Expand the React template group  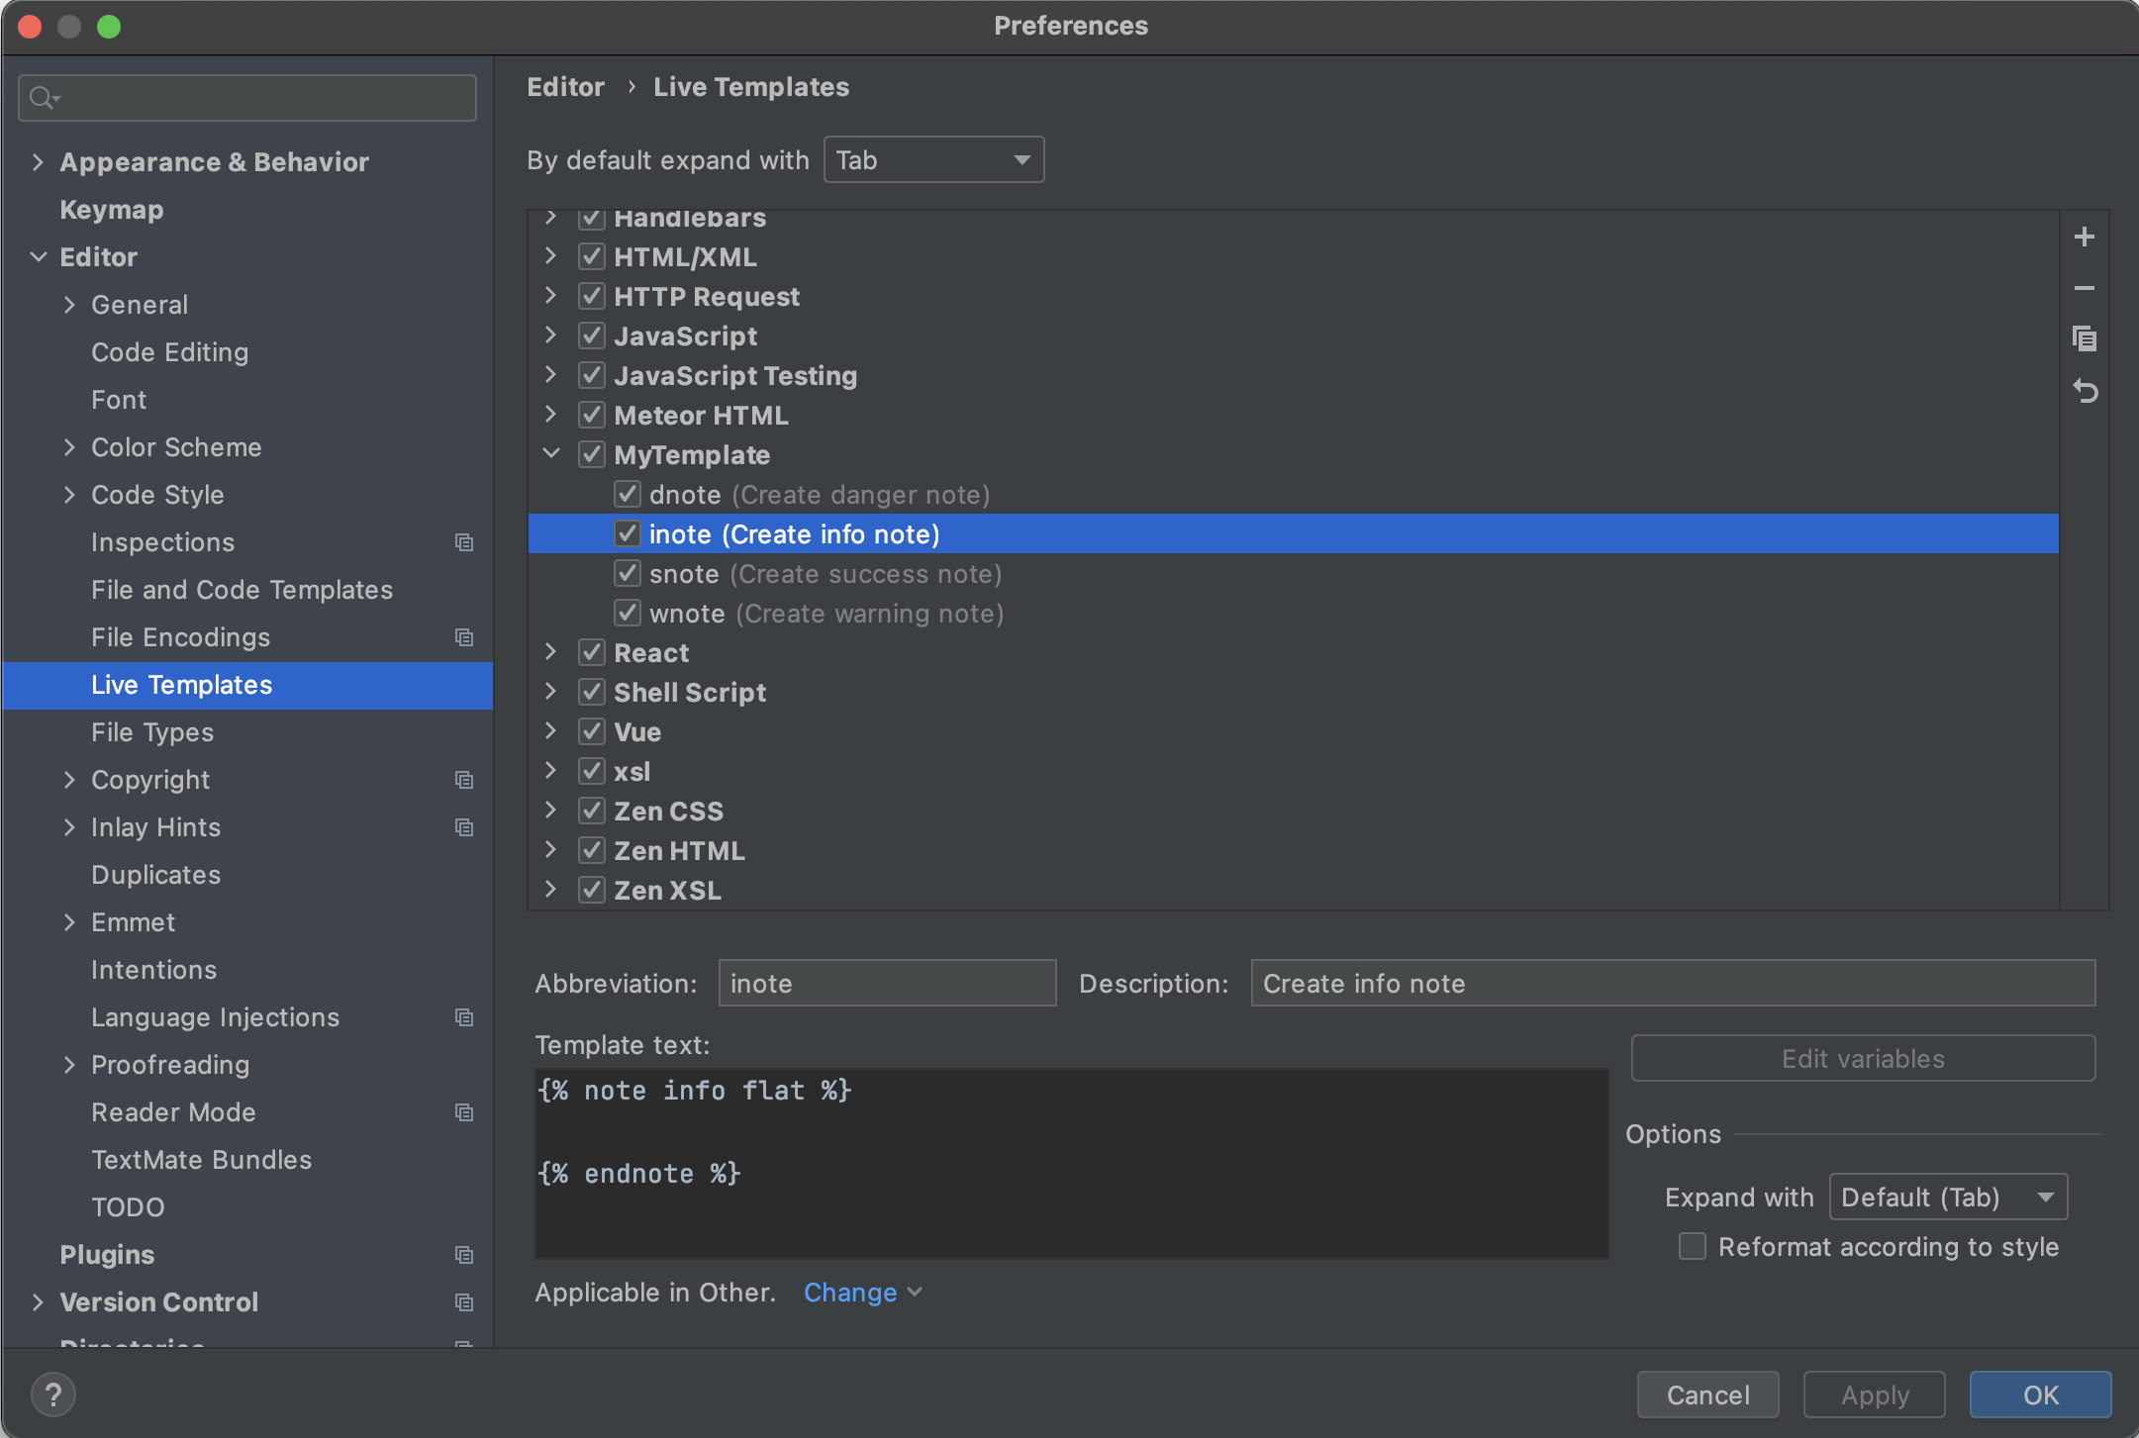(552, 651)
